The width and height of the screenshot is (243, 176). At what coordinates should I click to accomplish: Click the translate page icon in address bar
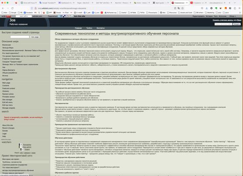point(179,8)
